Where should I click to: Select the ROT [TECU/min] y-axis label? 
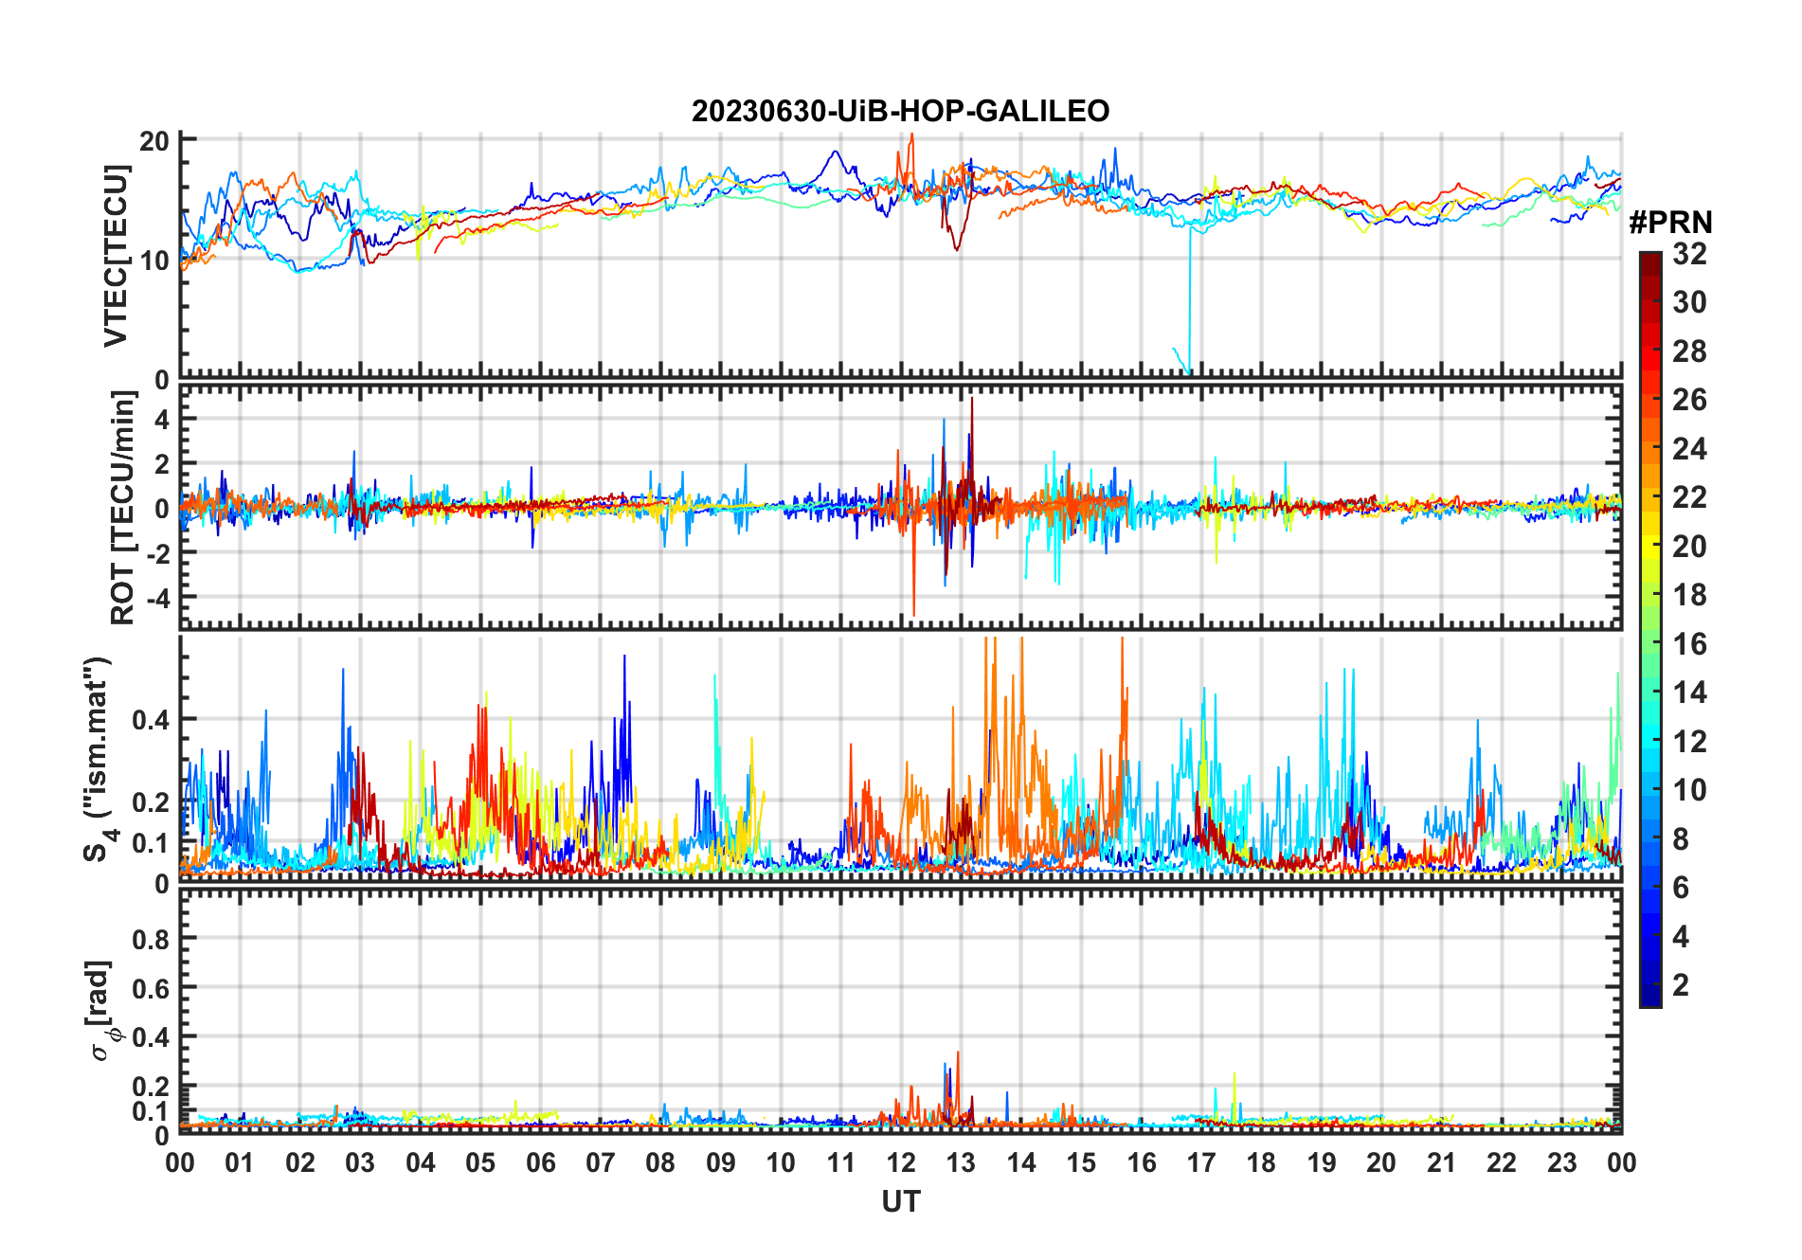(122, 508)
